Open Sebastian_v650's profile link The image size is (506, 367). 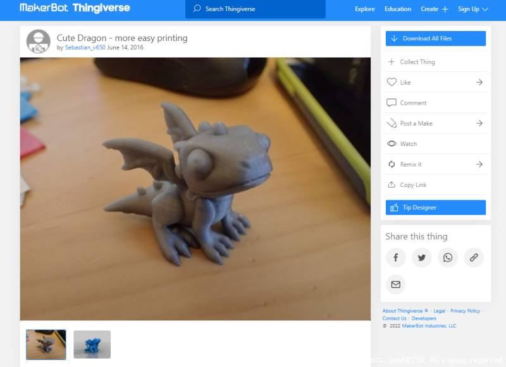pos(85,47)
